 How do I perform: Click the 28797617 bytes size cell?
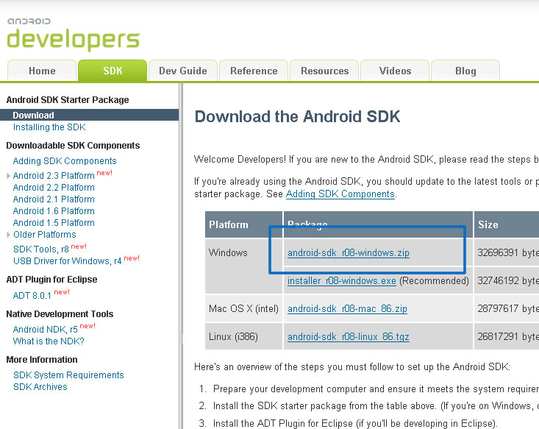pos(507,308)
